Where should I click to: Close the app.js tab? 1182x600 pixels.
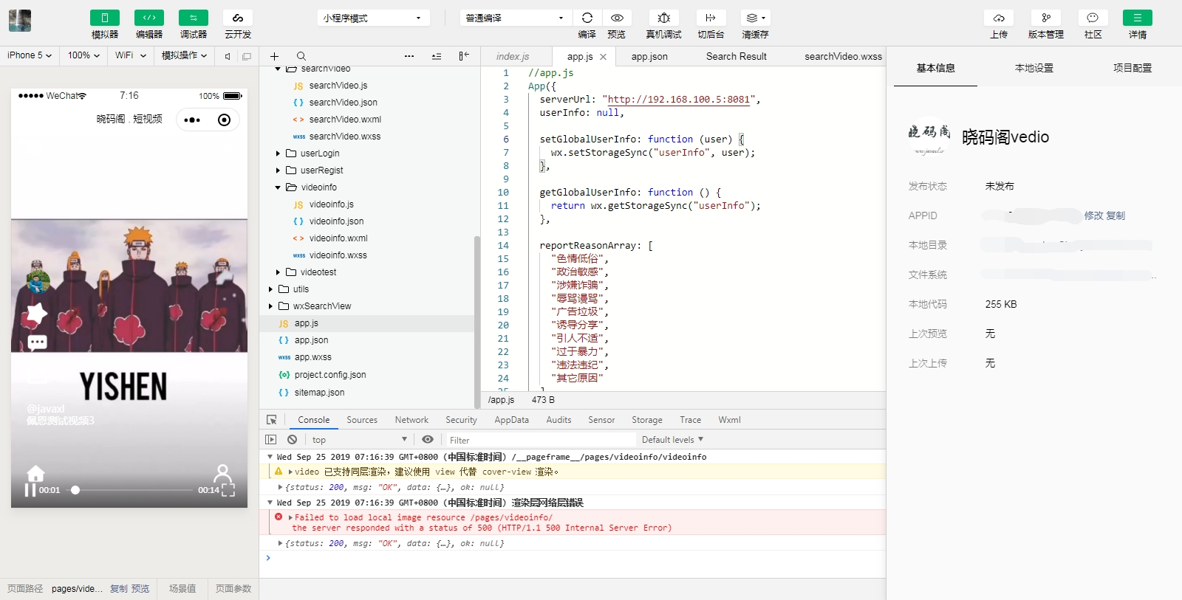(x=604, y=57)
